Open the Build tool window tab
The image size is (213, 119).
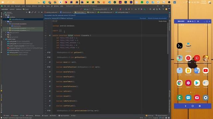(38, 116)
